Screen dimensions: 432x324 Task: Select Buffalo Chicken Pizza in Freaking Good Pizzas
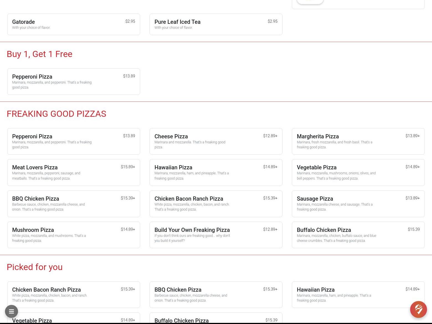pyautogui.click(x=358, y=235)
